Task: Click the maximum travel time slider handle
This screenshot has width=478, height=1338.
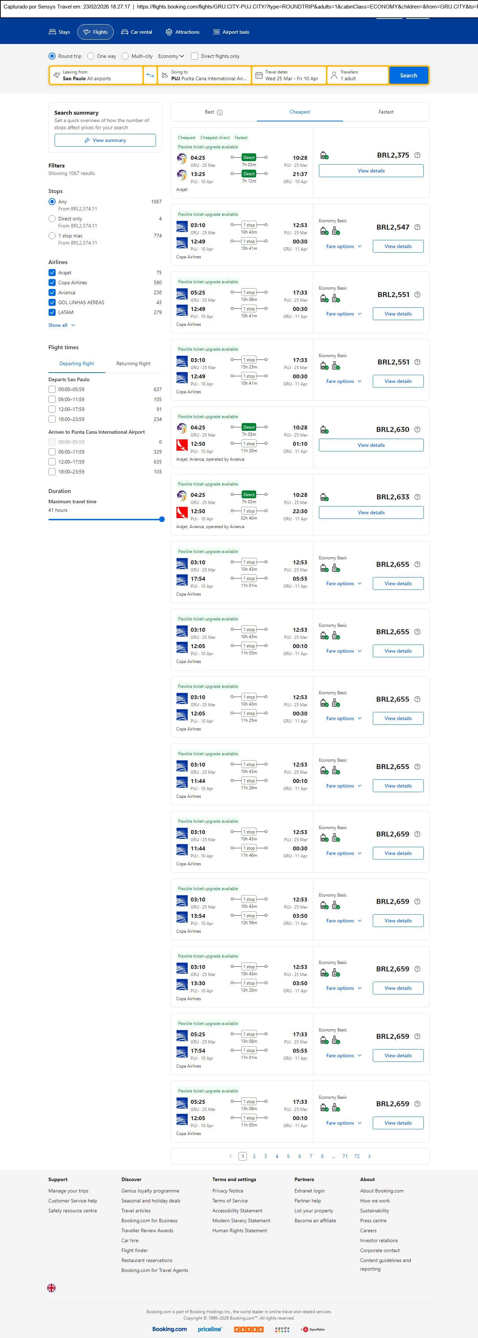Action: 162,520
